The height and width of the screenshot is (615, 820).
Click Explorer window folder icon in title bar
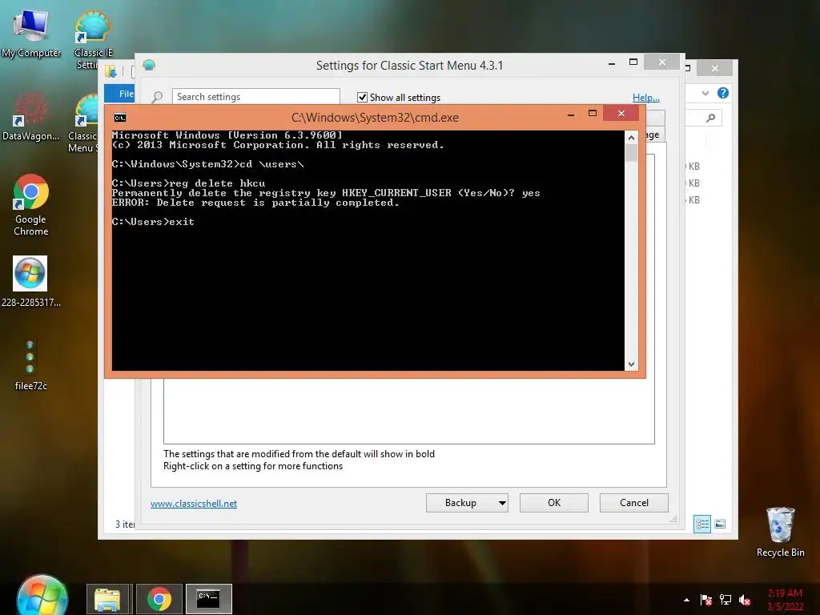tap(111, 71)
